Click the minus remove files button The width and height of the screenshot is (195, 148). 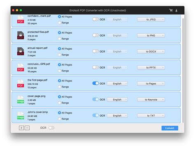[27, 128]
